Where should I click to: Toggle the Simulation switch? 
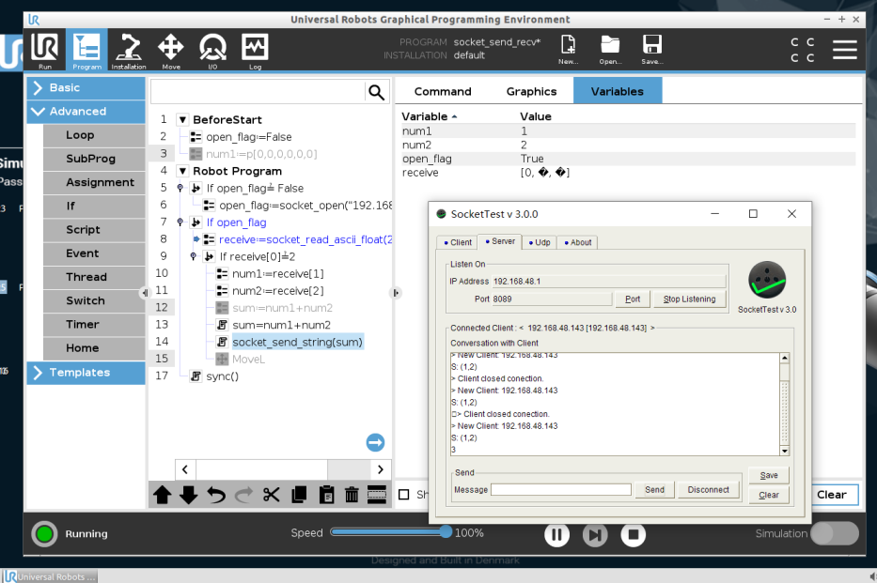pos(835,533)
